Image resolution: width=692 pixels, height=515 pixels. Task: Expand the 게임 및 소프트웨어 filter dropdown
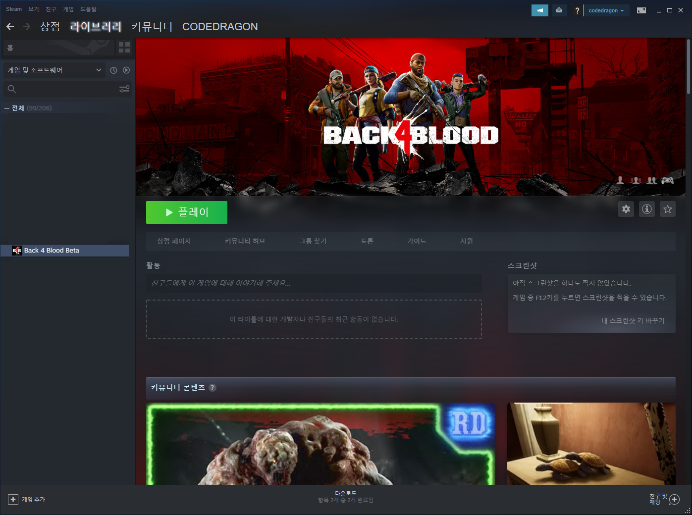[x=54, y=70]
